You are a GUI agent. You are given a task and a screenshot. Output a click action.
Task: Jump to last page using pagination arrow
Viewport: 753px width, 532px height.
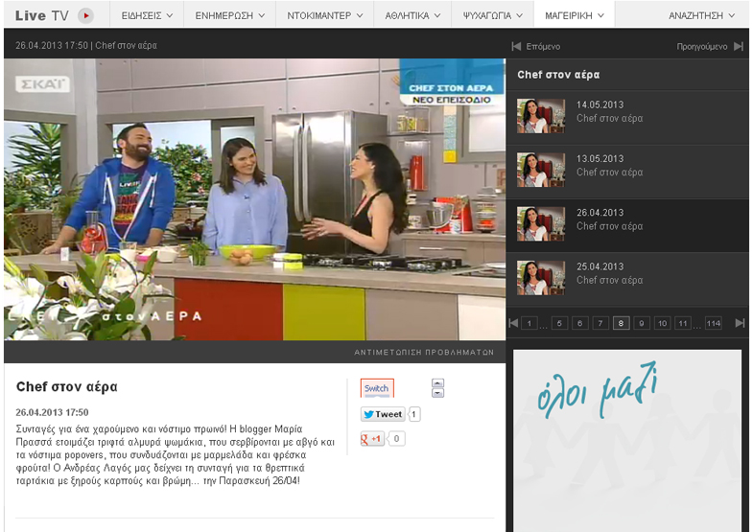[x=740, y=323]
